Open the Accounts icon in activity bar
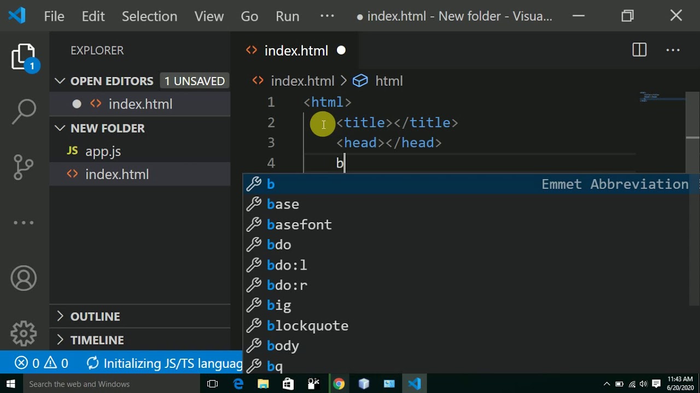Image resolution: width=700 pixels, height=393 pixels. click(24, 278)
